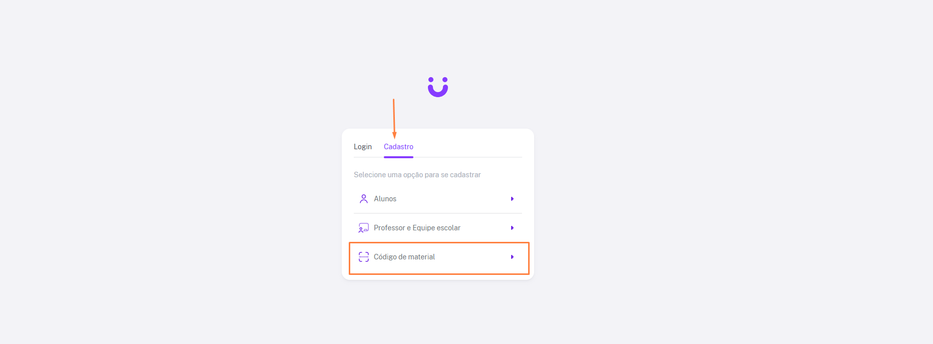Click blank area inside Código de material row
933x344 pixels.
pos(471,257)
